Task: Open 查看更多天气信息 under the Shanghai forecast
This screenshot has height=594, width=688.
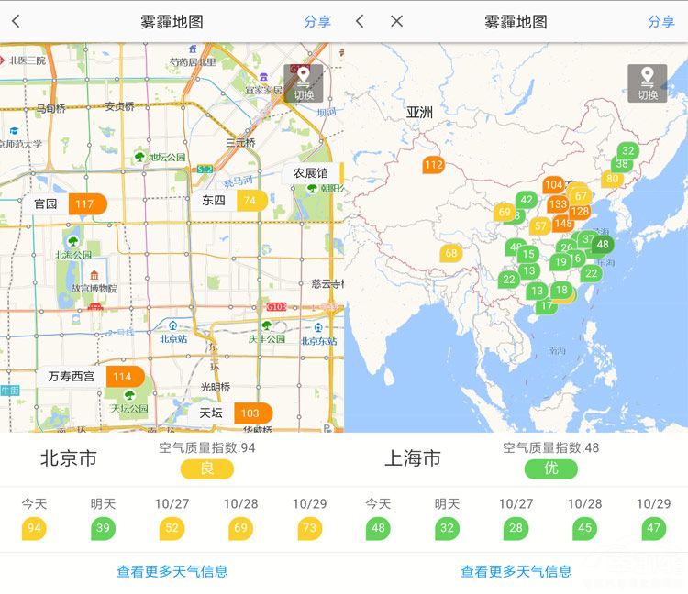Action: tap(516, 571)
